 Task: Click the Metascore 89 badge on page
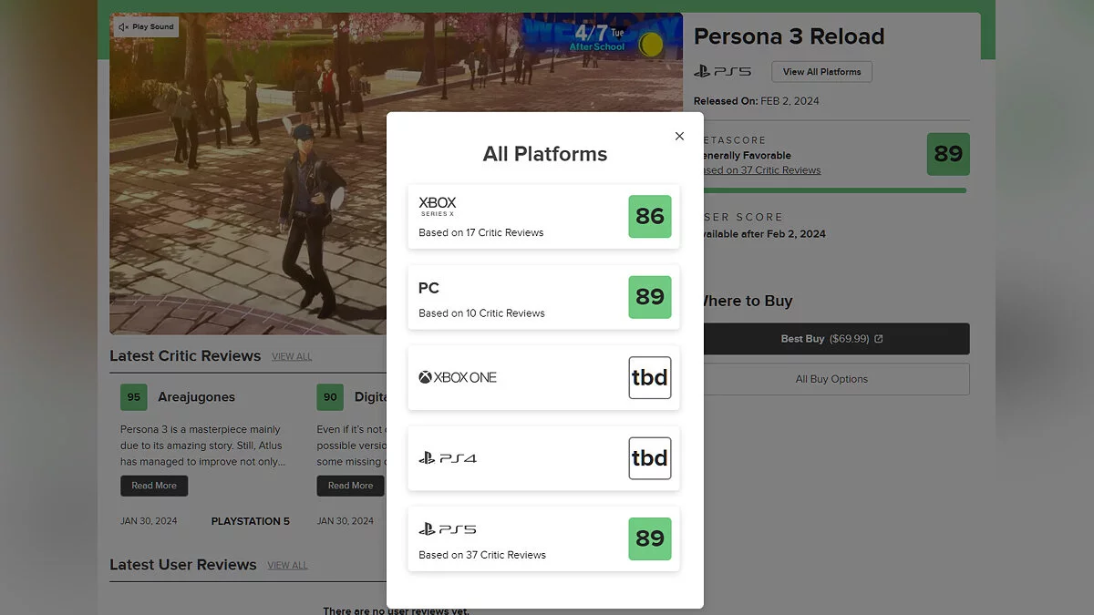(x=948, y=154)
